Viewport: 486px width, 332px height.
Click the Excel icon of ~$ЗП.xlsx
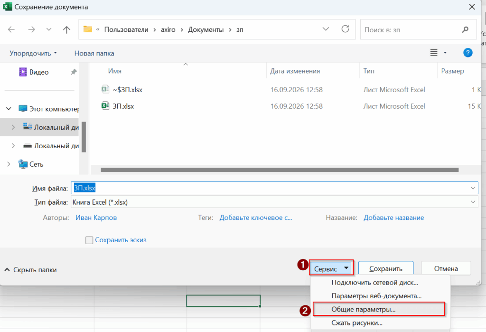tap(105, 89)
